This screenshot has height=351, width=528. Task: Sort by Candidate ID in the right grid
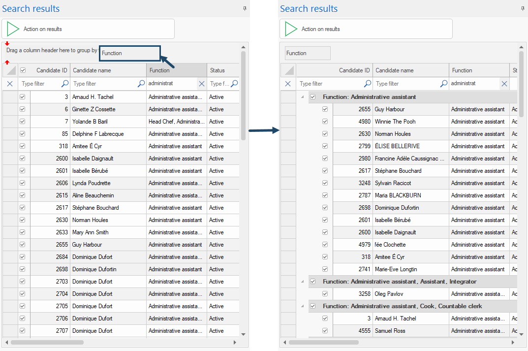pyautogui.click(x=354, y=70)
